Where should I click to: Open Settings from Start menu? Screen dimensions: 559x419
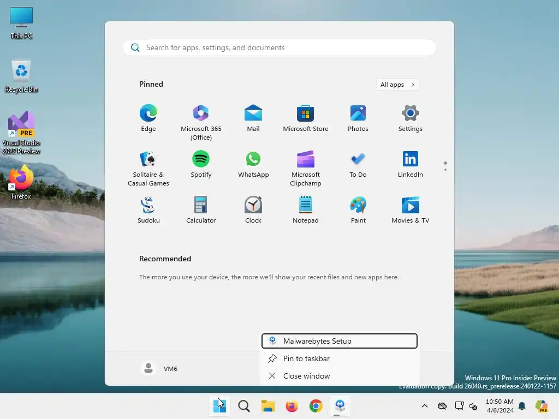pyautogui.click(x=411, y=118)
